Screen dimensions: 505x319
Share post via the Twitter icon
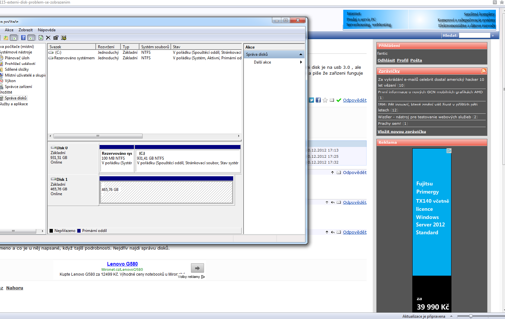[311, 100]
